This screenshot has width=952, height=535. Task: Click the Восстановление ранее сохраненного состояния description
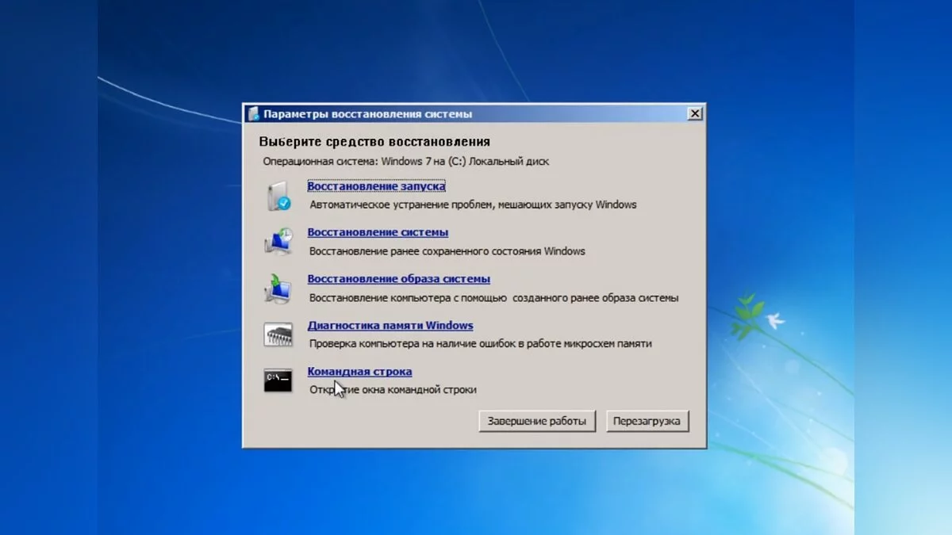point(447,251)
